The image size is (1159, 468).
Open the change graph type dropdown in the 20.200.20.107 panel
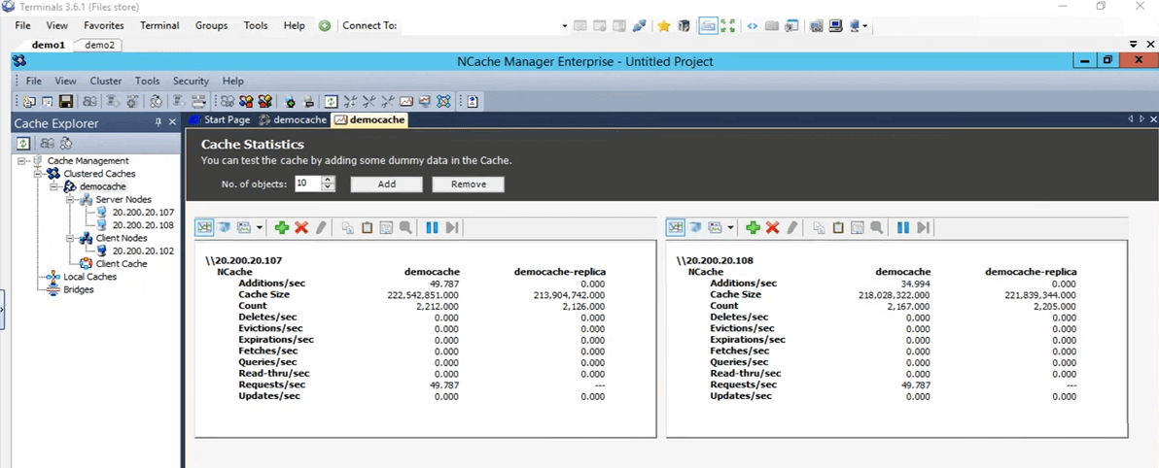260,227
